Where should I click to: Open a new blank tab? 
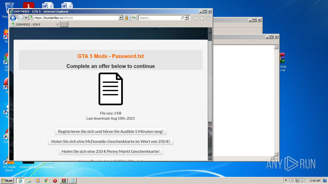(64, 25)
